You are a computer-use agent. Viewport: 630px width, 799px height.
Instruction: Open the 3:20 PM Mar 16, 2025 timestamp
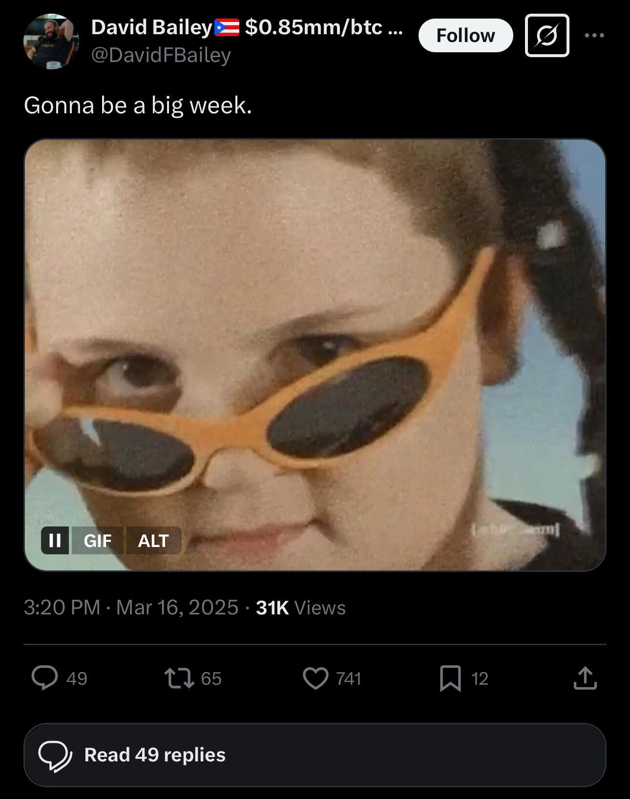tap(131, 608)
